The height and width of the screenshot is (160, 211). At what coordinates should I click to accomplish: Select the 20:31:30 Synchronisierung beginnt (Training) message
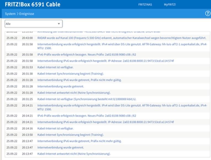71,74
